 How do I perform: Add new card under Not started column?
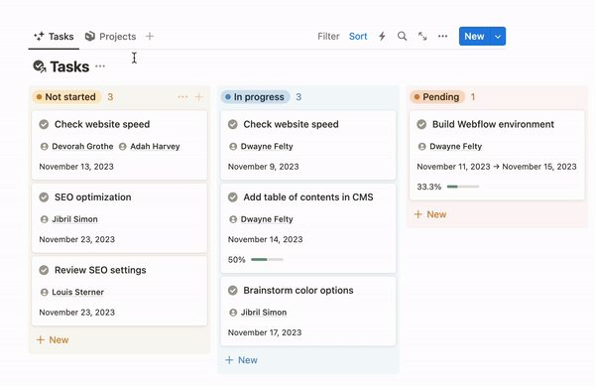53,339
